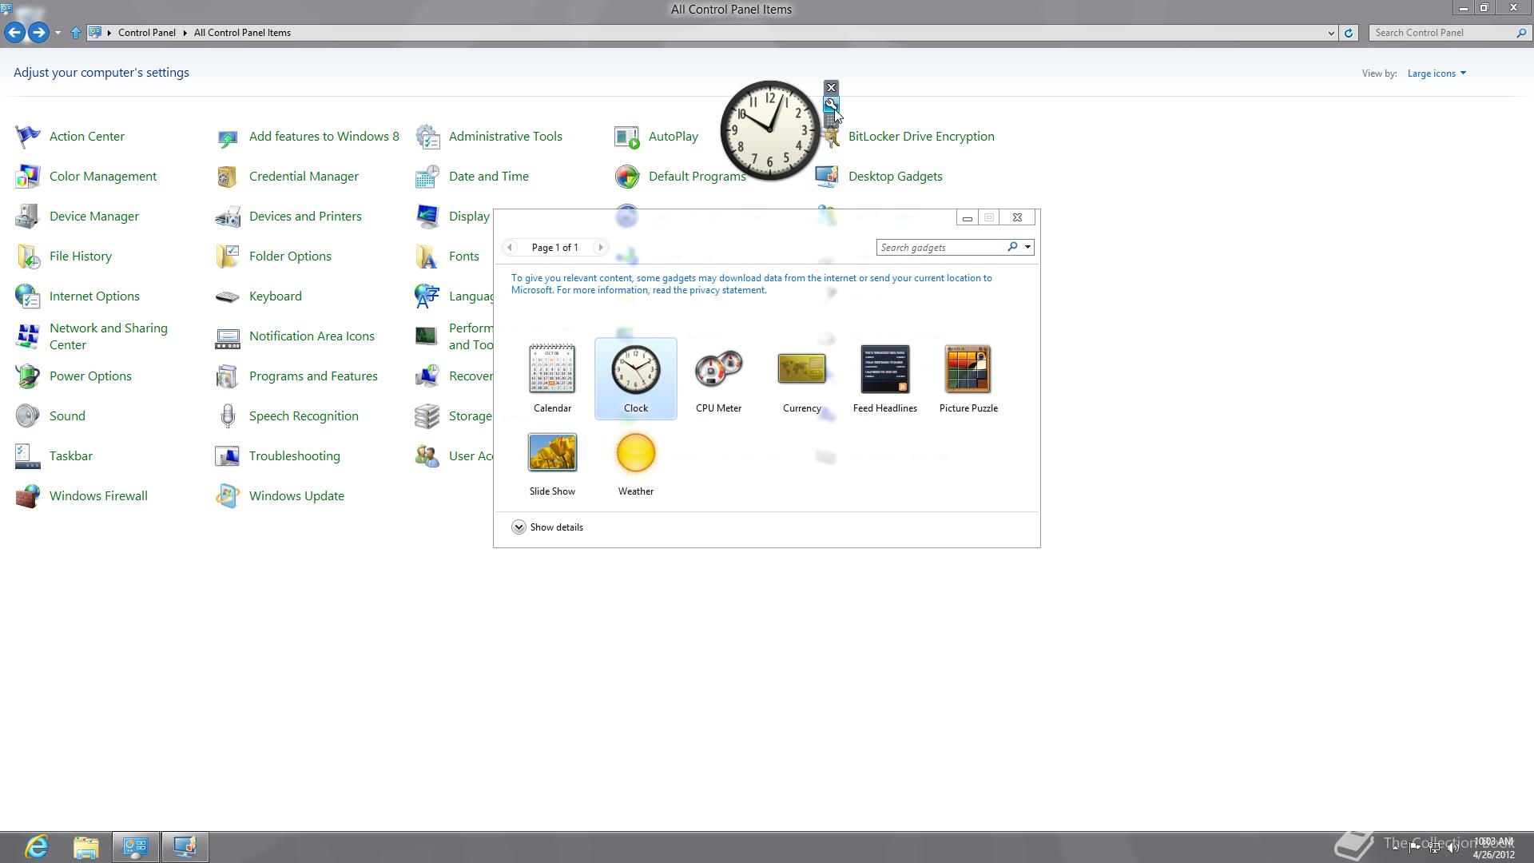Open Add features to Windows 8 icon

coord(227,137)
